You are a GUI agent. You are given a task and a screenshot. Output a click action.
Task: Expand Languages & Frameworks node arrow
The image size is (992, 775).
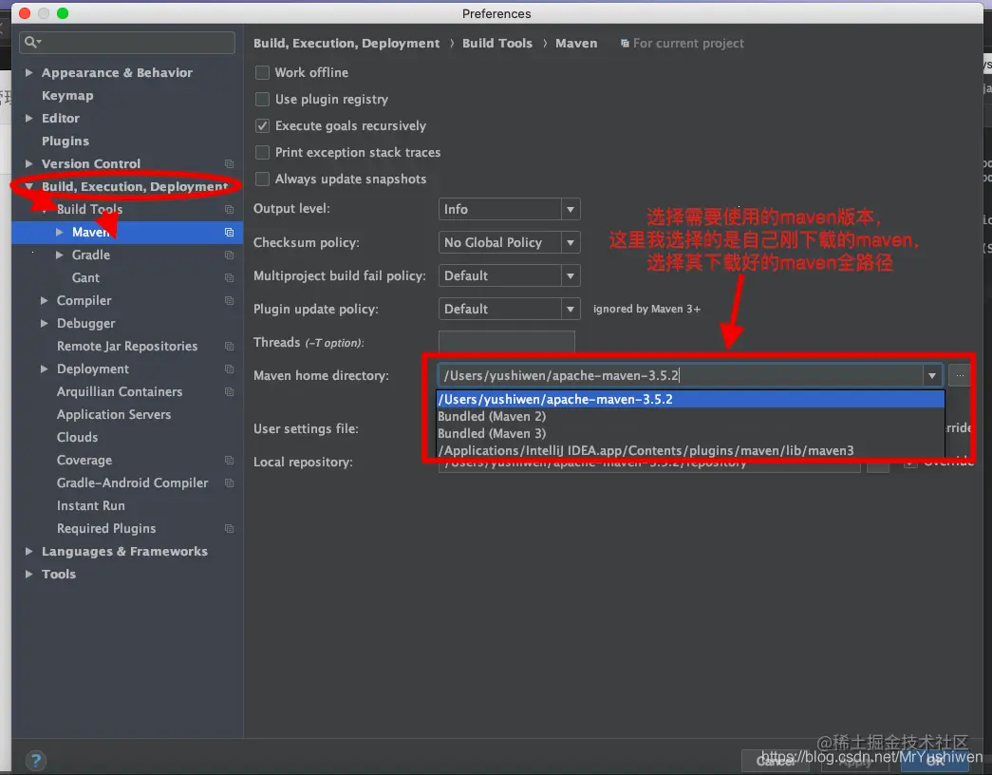coord(29,552)
